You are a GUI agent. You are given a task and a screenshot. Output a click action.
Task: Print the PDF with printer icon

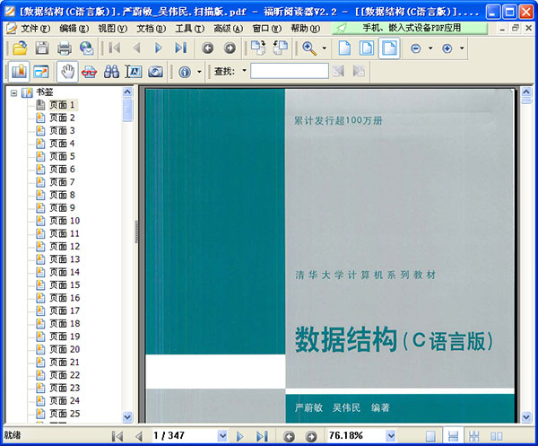click(x=65, y=48)
